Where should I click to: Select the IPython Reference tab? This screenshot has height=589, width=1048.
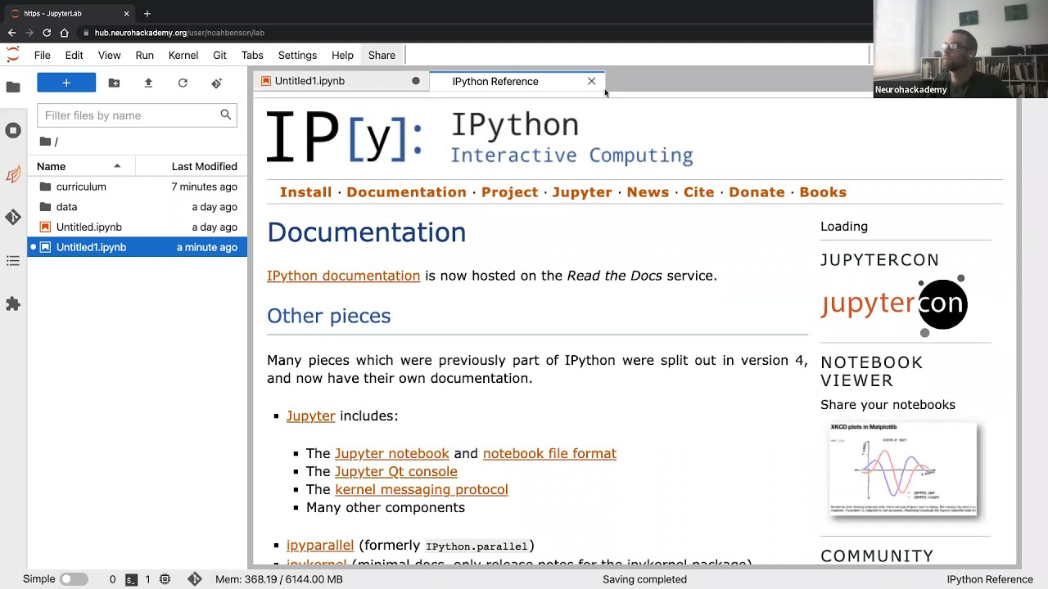pyautogui.click(x=516, y=81)
